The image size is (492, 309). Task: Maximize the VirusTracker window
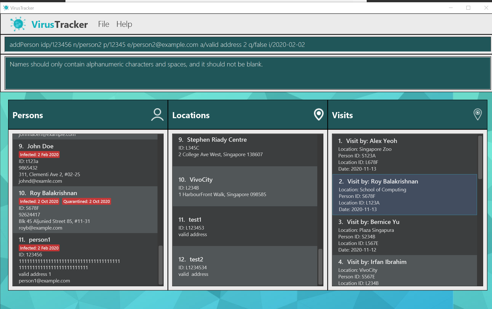pyautogui.click(x=468, y=8)
